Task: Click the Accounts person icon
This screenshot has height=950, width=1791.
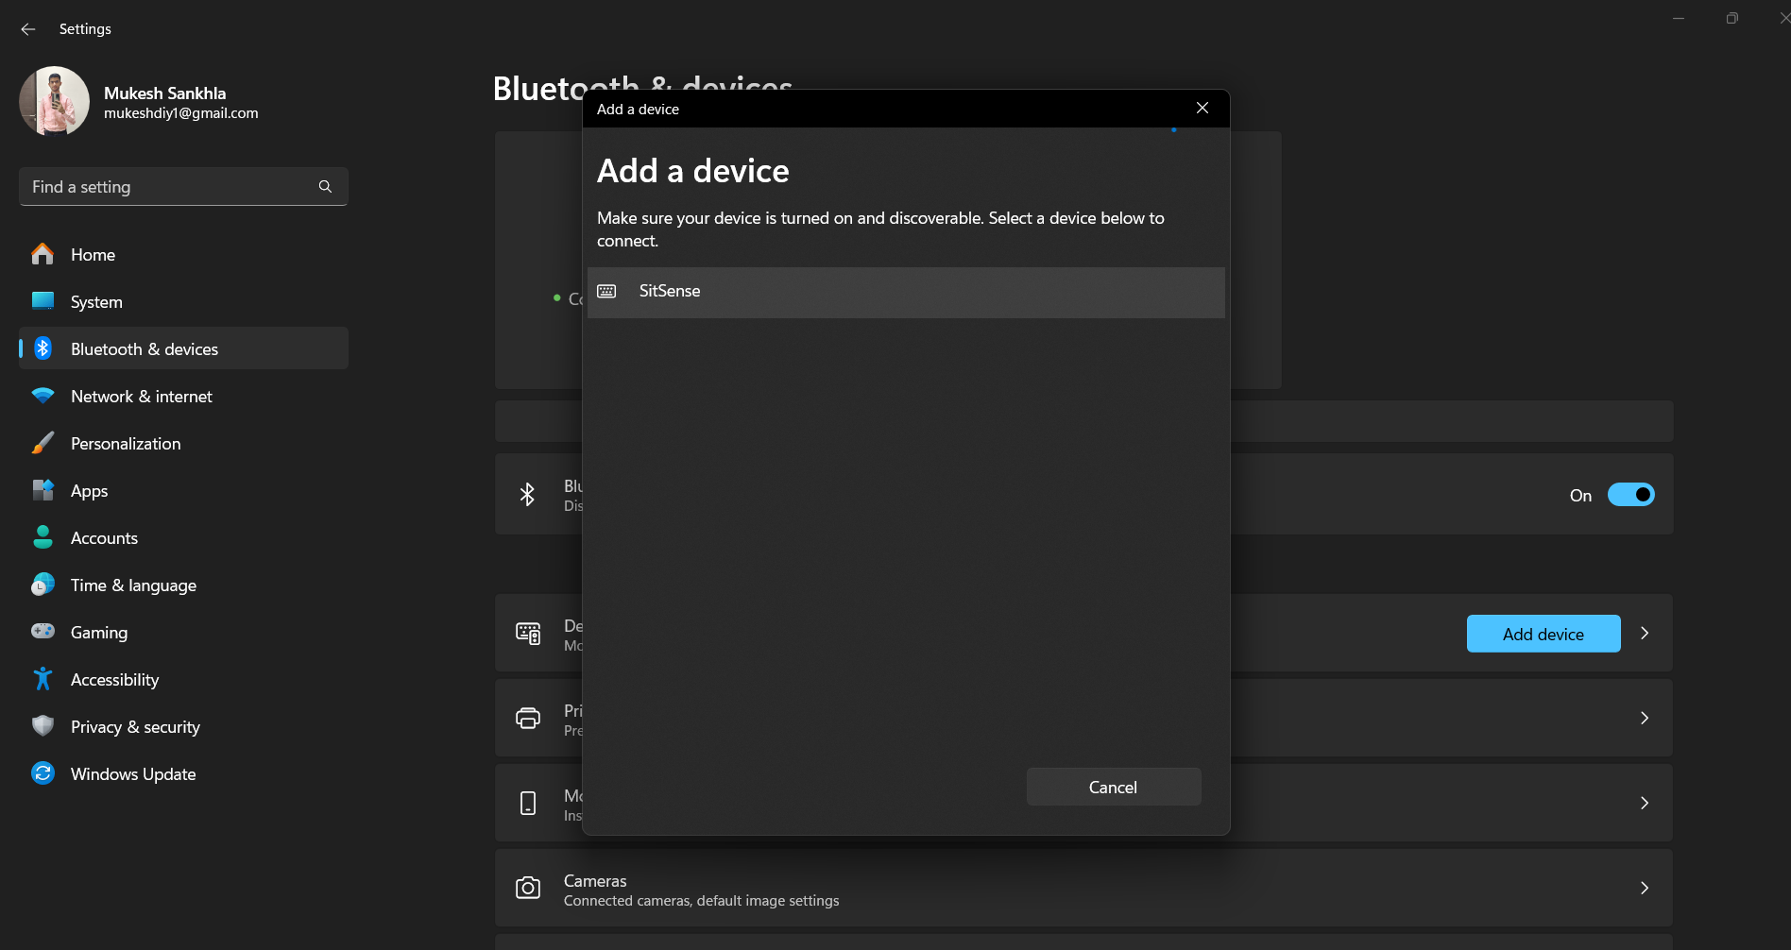Action: pyautogui.click(x=43, y=537)
